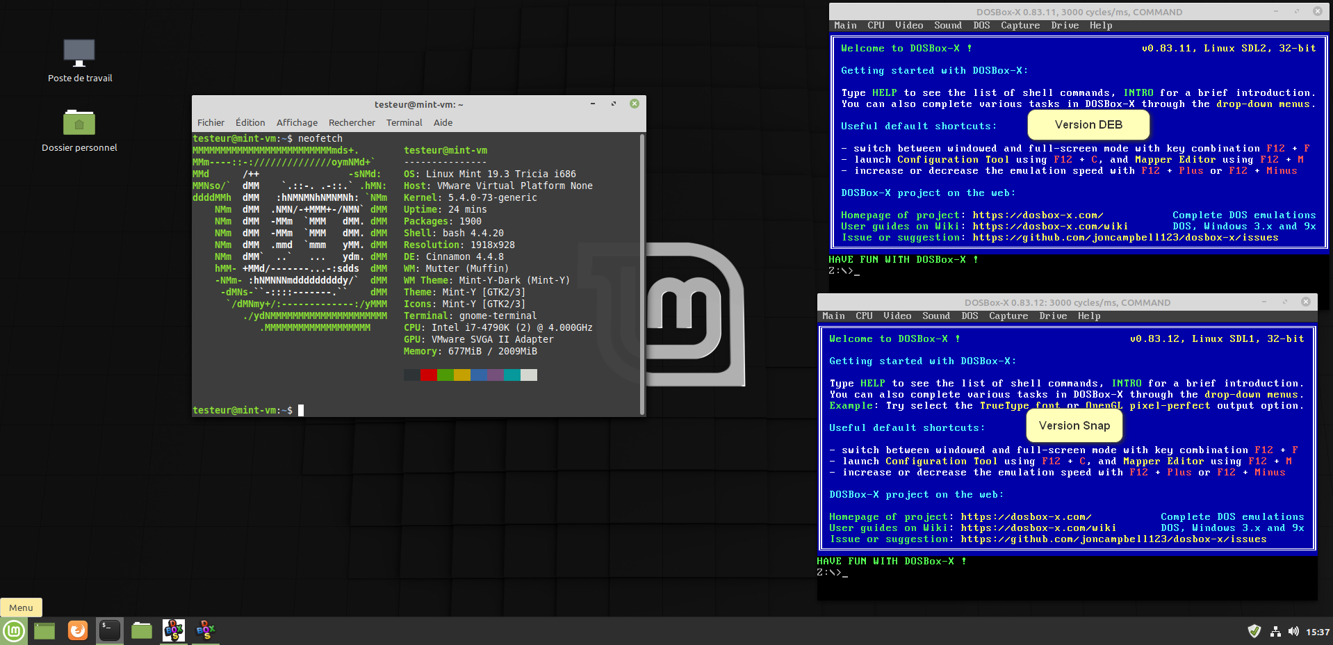
Task: Open the sound volume tray icon
Action: [x=1293, y=631]
